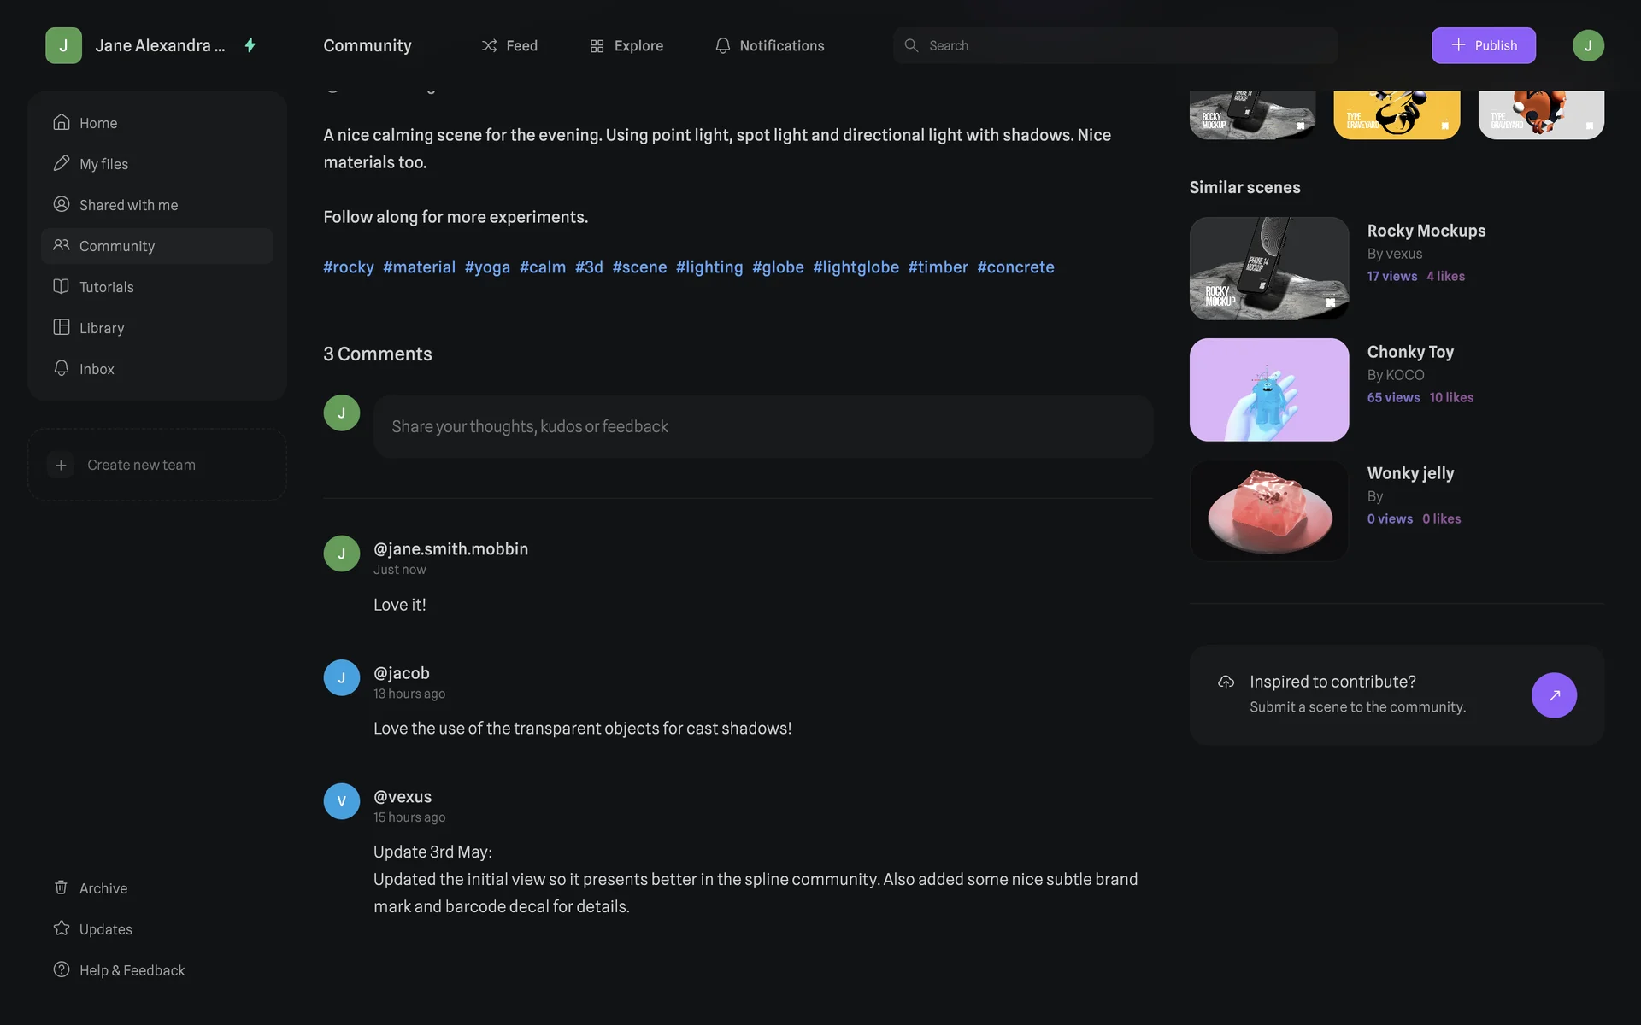The width and height of the screenshot is (1641, 1025).
Task: Open Inbox with bell icon
Action: click(x=96, y=369)
